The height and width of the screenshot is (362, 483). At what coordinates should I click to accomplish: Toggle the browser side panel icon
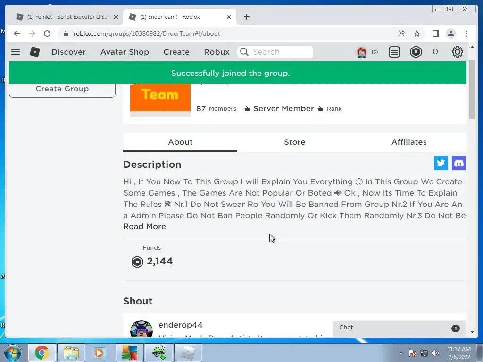coord(435,33)
